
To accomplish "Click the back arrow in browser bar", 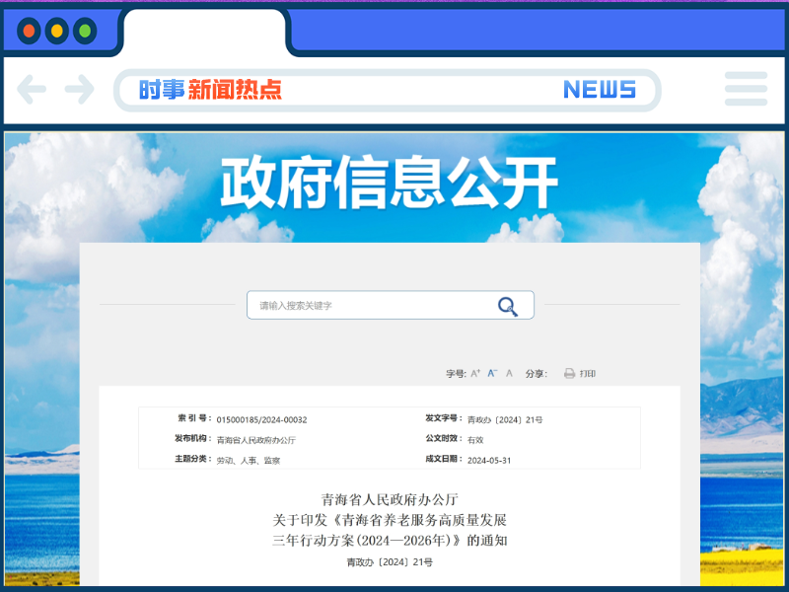I will 32,90.
